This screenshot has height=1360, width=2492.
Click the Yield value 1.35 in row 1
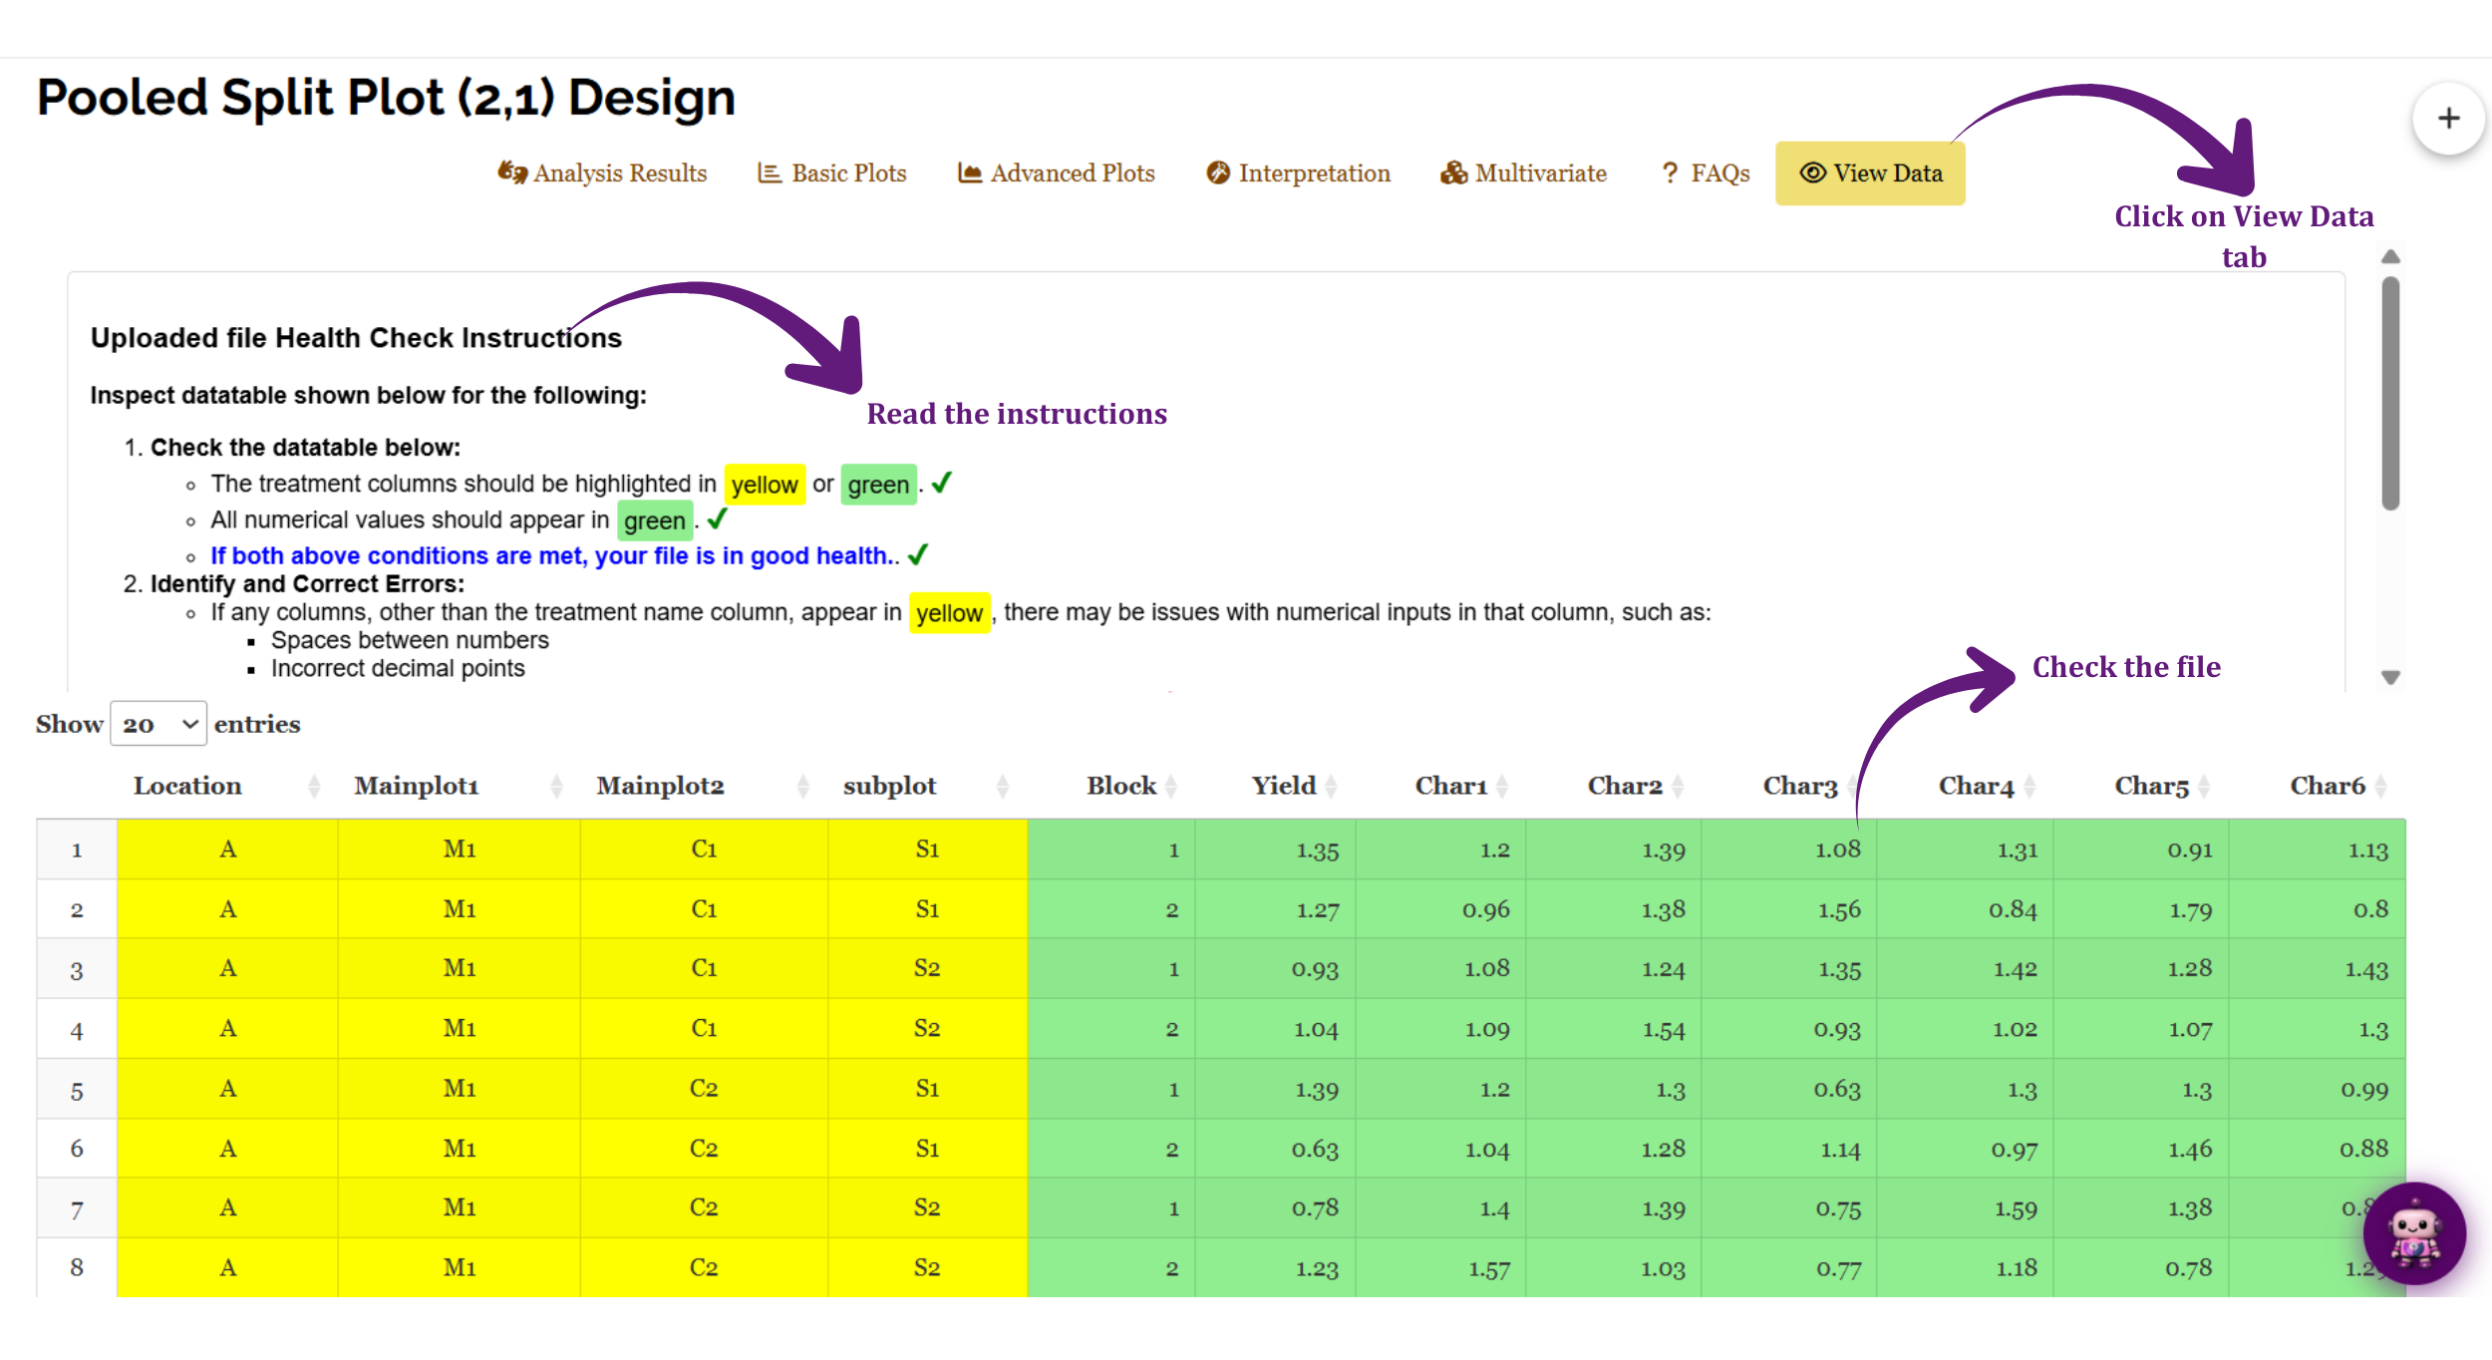1317,850
